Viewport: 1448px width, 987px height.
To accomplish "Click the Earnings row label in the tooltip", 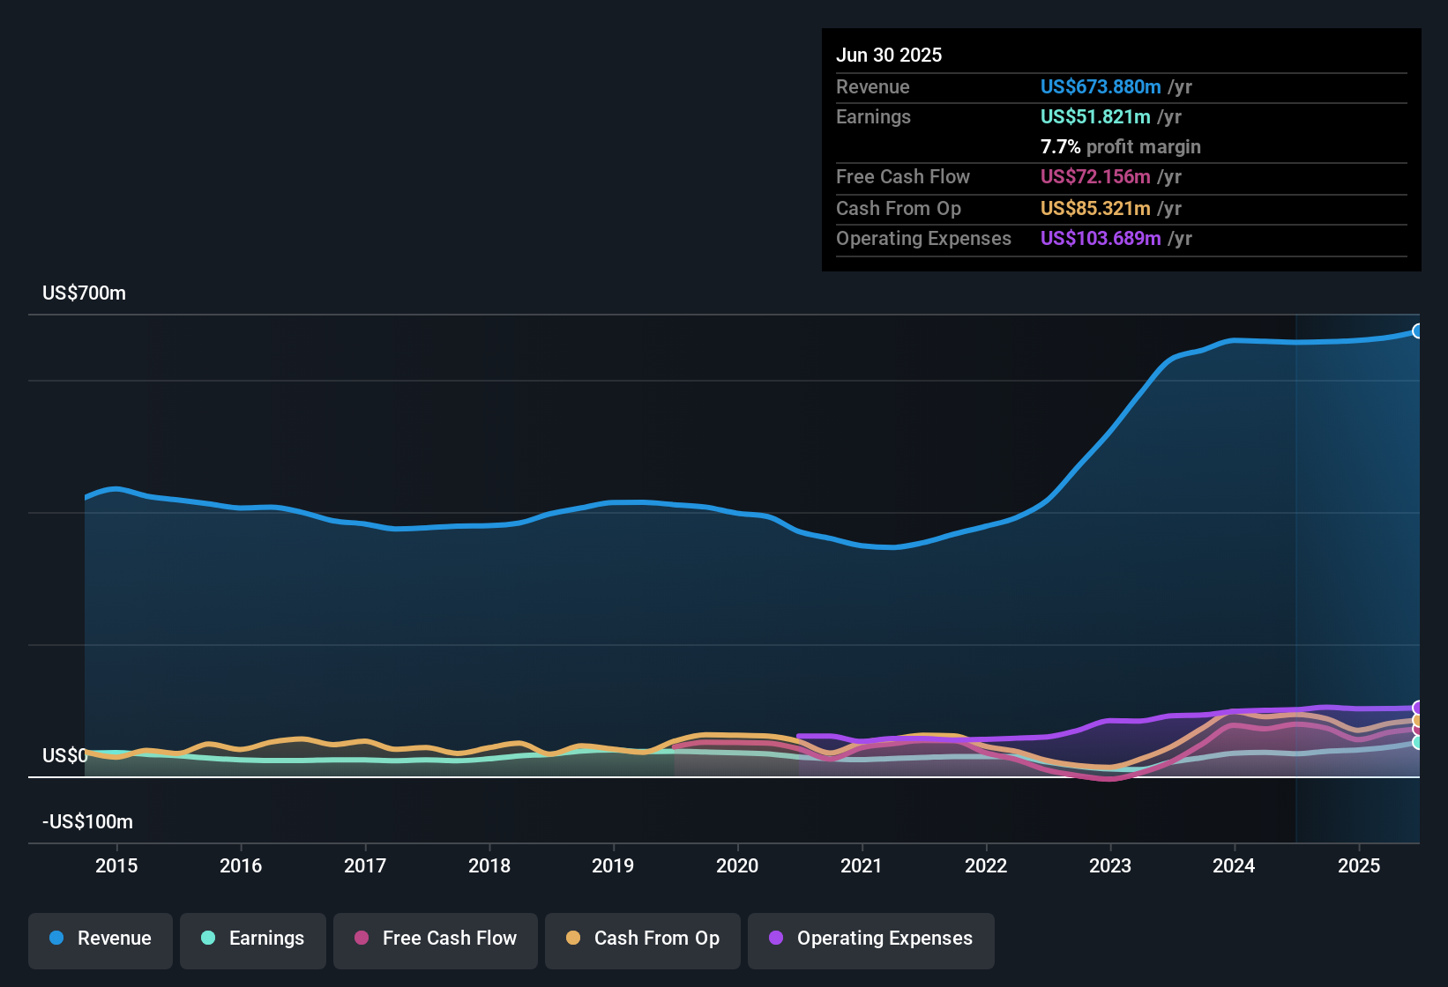I will coord(873,116).
